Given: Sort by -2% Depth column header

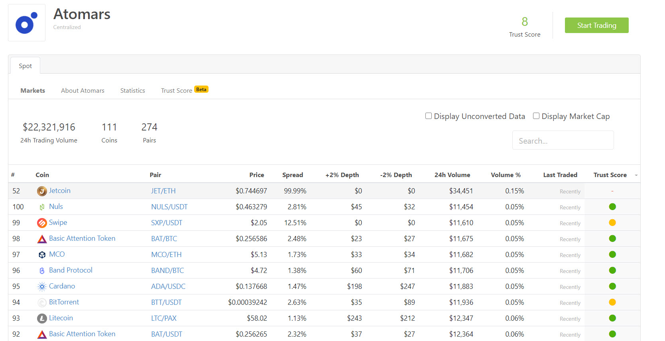Looking at the screenshot, I should coord(396,175).
